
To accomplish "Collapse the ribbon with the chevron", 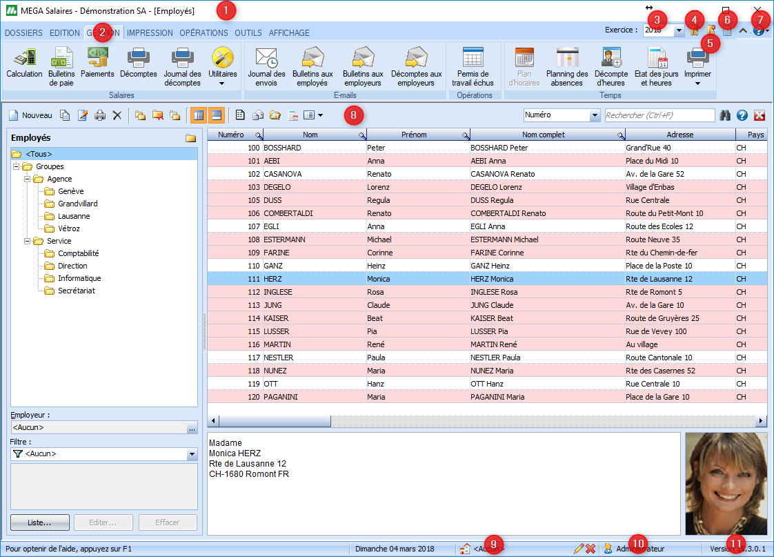I will (x=742, y=31).
